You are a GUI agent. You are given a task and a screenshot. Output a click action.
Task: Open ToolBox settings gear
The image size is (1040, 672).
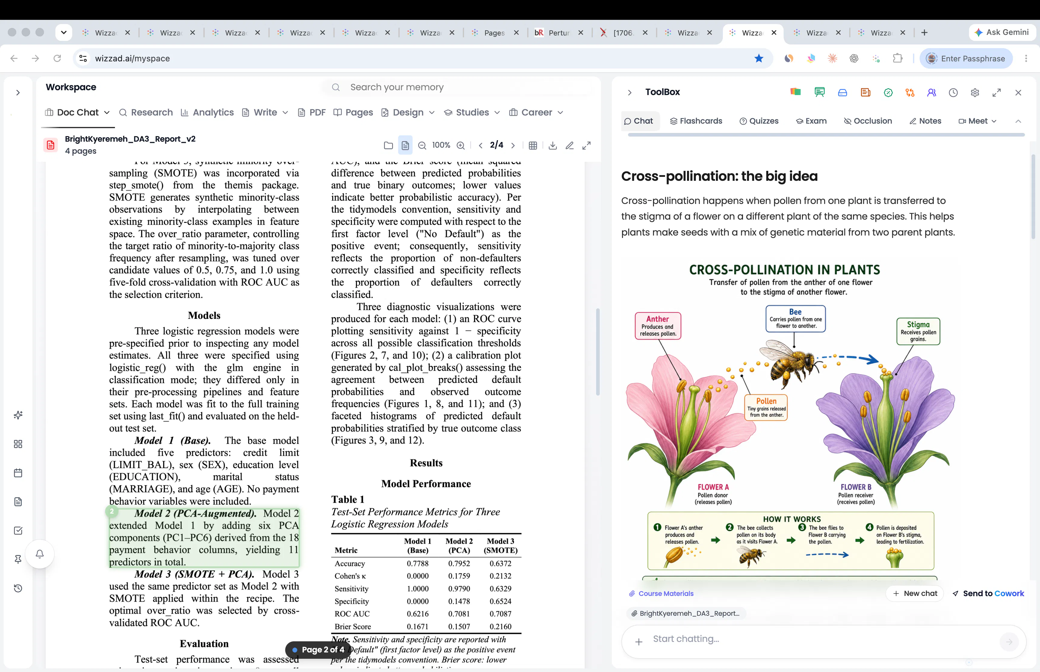click(x=975, y=93)
